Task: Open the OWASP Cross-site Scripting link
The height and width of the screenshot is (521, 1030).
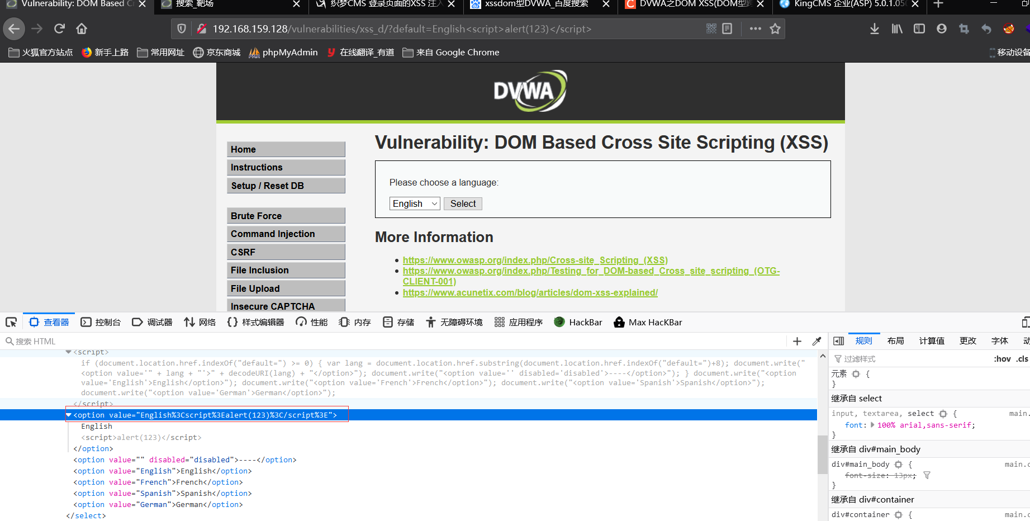Action: click(x=535, y=260)
